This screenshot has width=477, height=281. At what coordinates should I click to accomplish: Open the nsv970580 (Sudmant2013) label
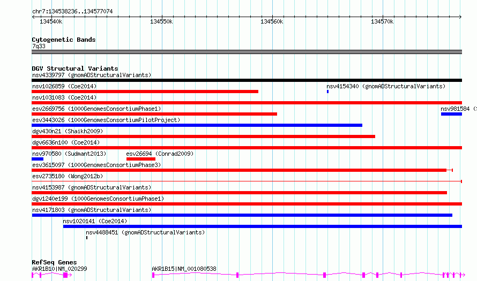[x=69, y=154]
